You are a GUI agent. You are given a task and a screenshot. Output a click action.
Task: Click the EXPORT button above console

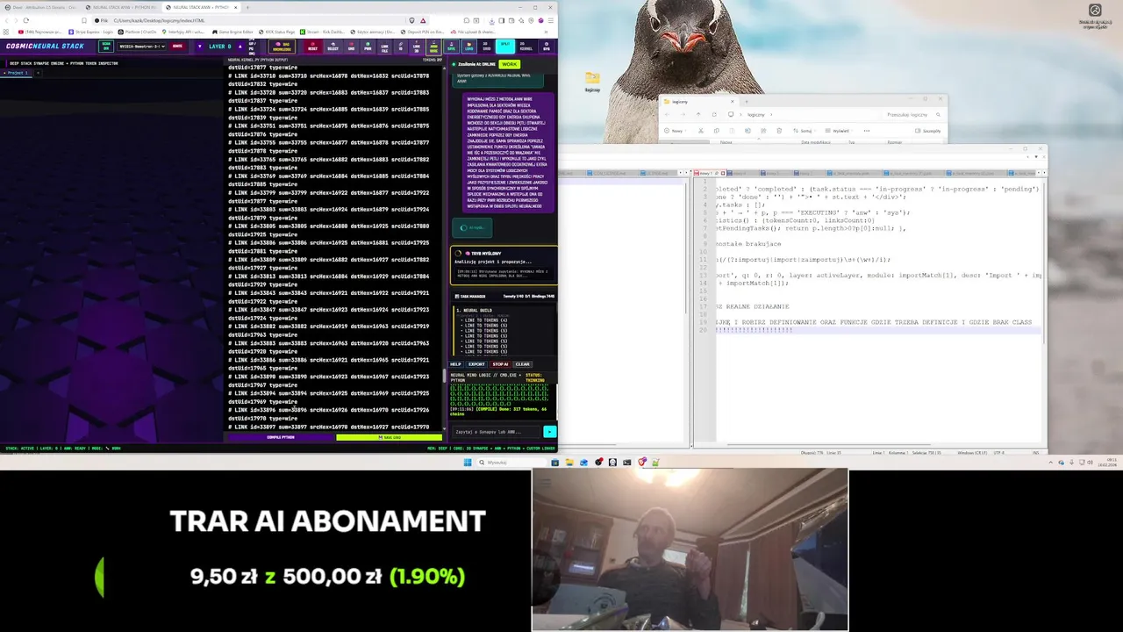click(476, 364)
